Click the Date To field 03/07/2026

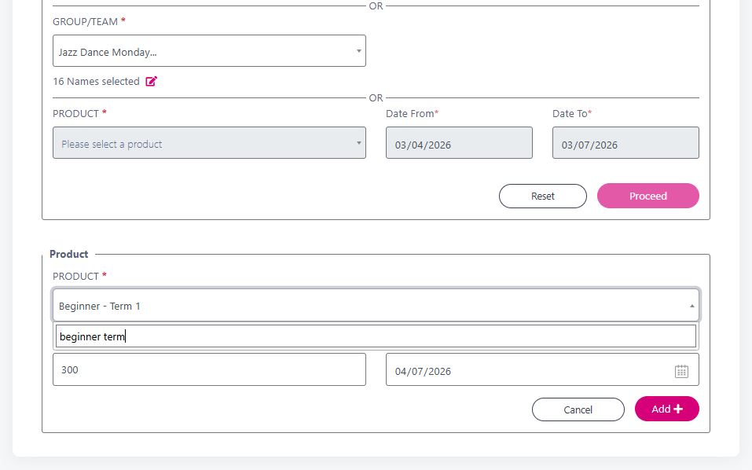625,143
